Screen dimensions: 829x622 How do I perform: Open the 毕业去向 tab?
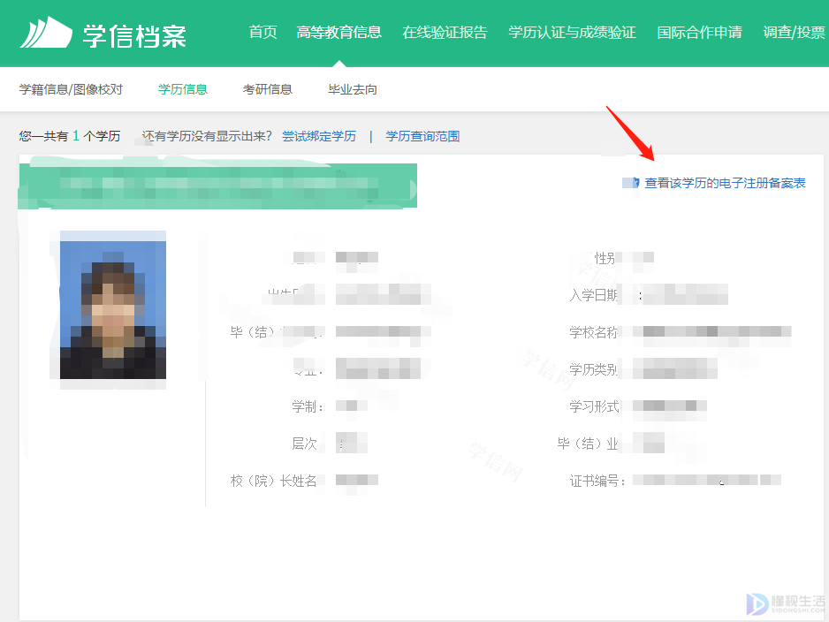click(353, 89)
